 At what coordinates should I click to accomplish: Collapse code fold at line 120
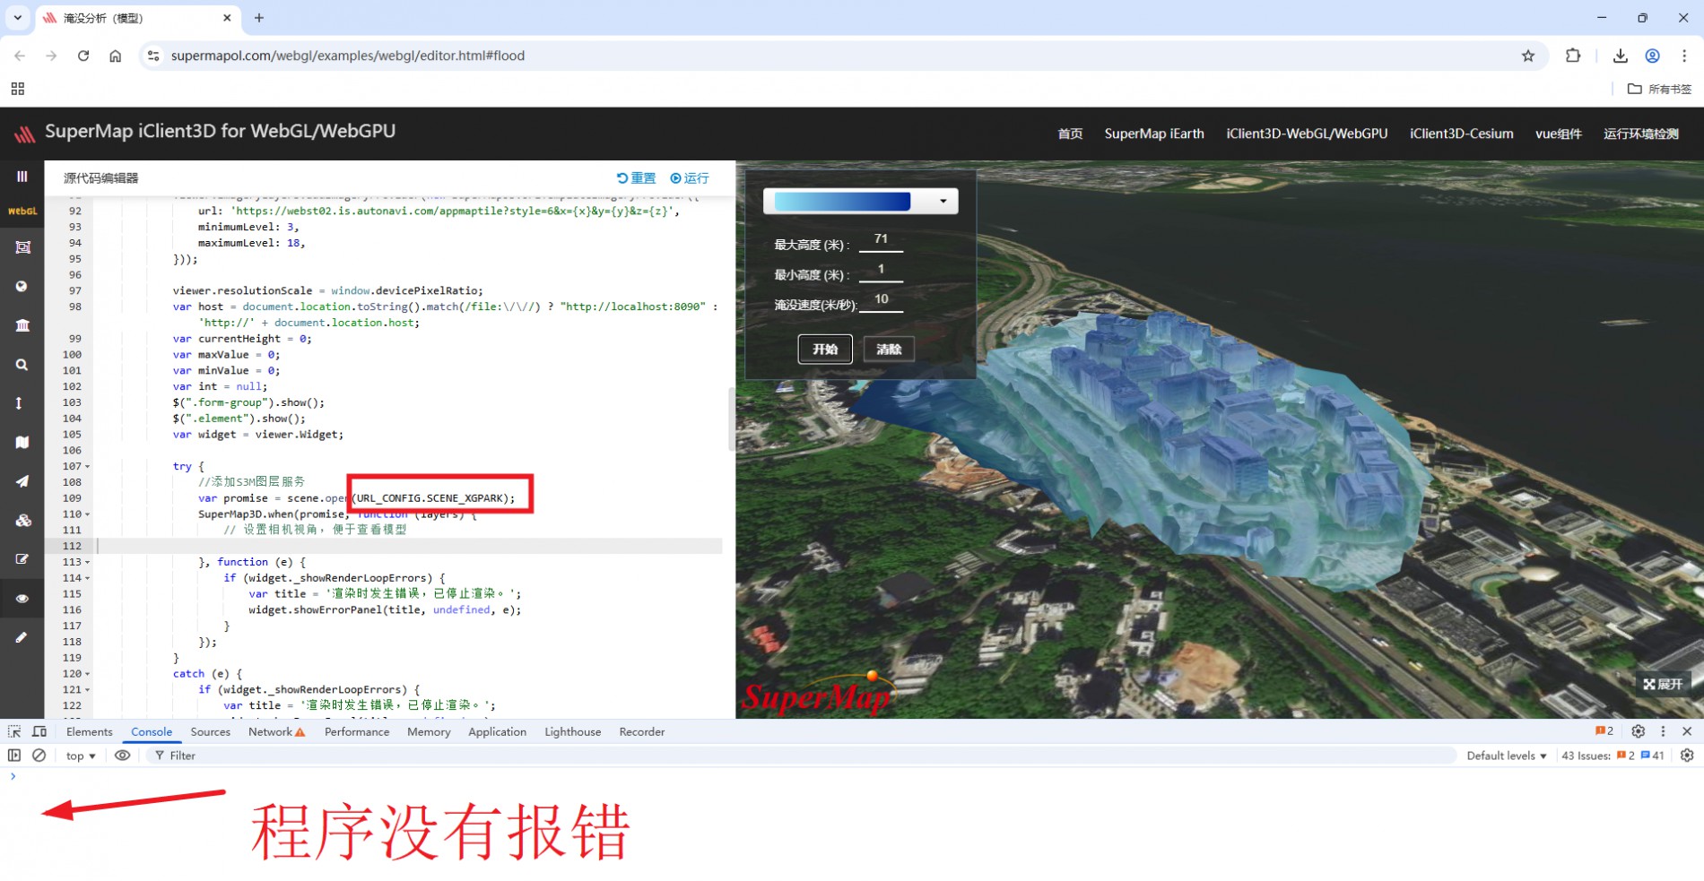pos(87,674)
